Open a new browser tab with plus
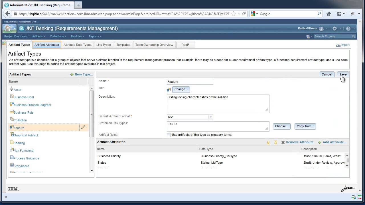The image size is (365, 205). pos(78,5)
